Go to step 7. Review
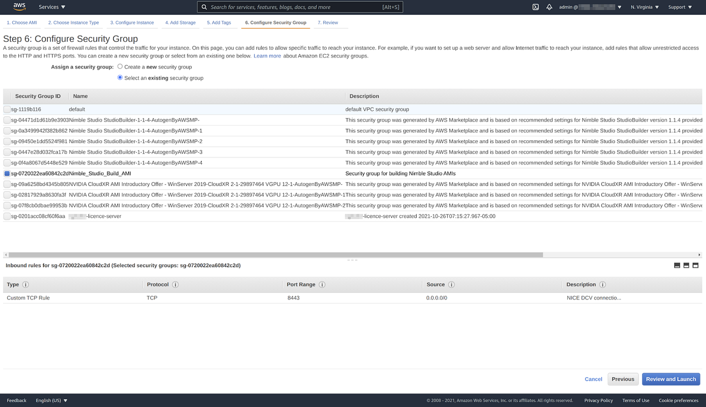Screen dimensions: 706x407 tap(328, 23)
